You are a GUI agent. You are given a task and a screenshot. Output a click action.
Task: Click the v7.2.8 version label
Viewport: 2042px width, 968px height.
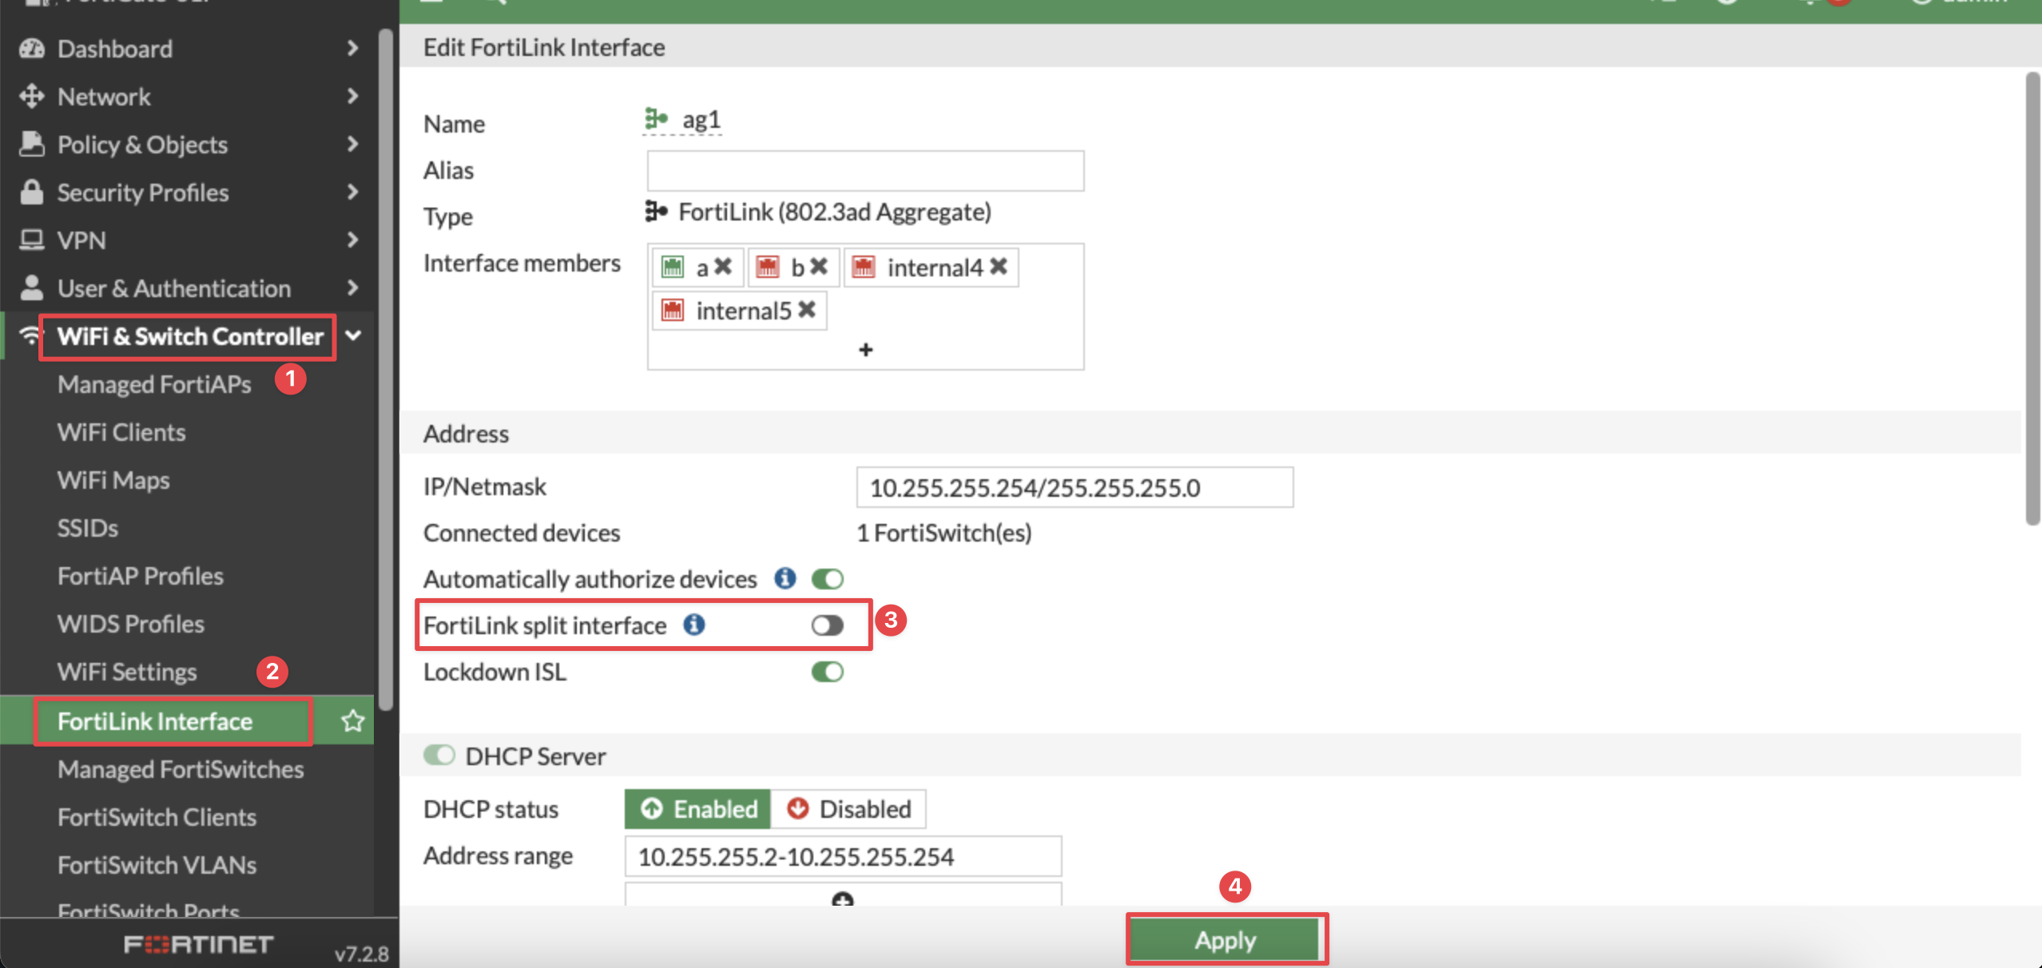click(x=361, y=954)
